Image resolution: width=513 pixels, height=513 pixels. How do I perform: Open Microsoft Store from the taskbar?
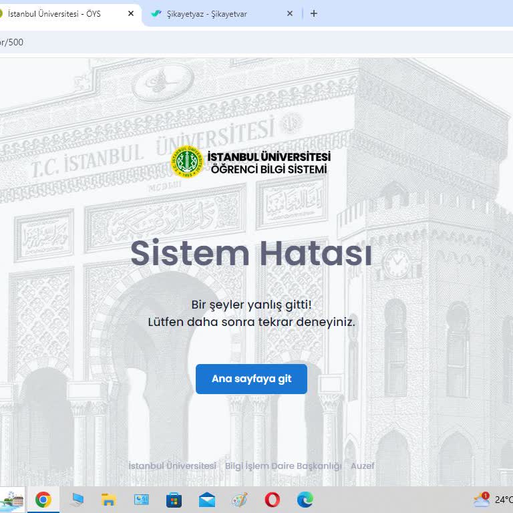click(x=174, y=500)
